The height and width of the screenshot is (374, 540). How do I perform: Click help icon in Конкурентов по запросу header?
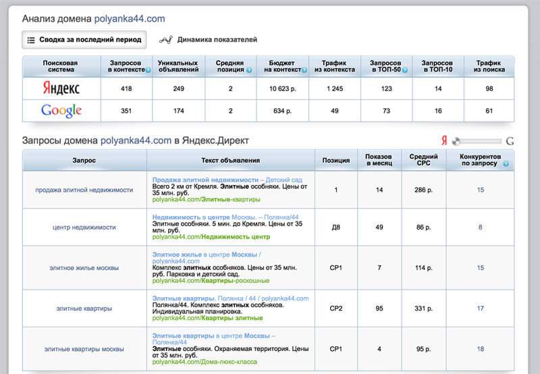[x=506, y=164]
